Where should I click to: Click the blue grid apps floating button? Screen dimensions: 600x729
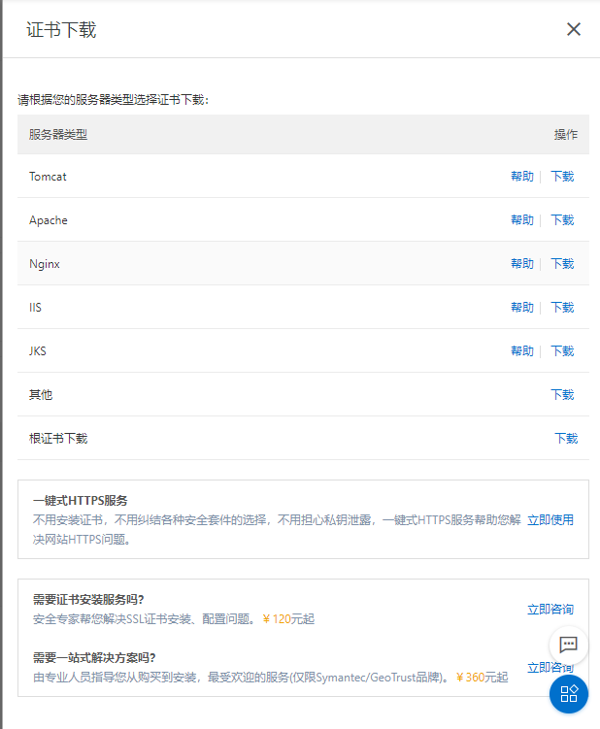pyautogui.click(x=569, y=694)
